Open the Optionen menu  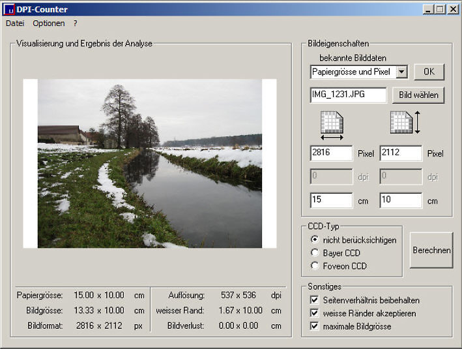click(x=49, y=23)
